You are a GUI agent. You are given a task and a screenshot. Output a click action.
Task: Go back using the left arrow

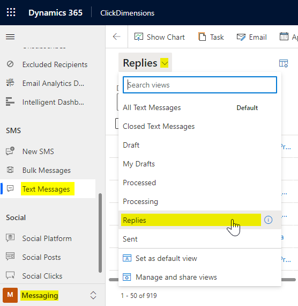coord(116,37)
